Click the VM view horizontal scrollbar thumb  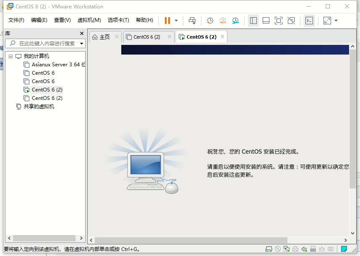(191, 240)
